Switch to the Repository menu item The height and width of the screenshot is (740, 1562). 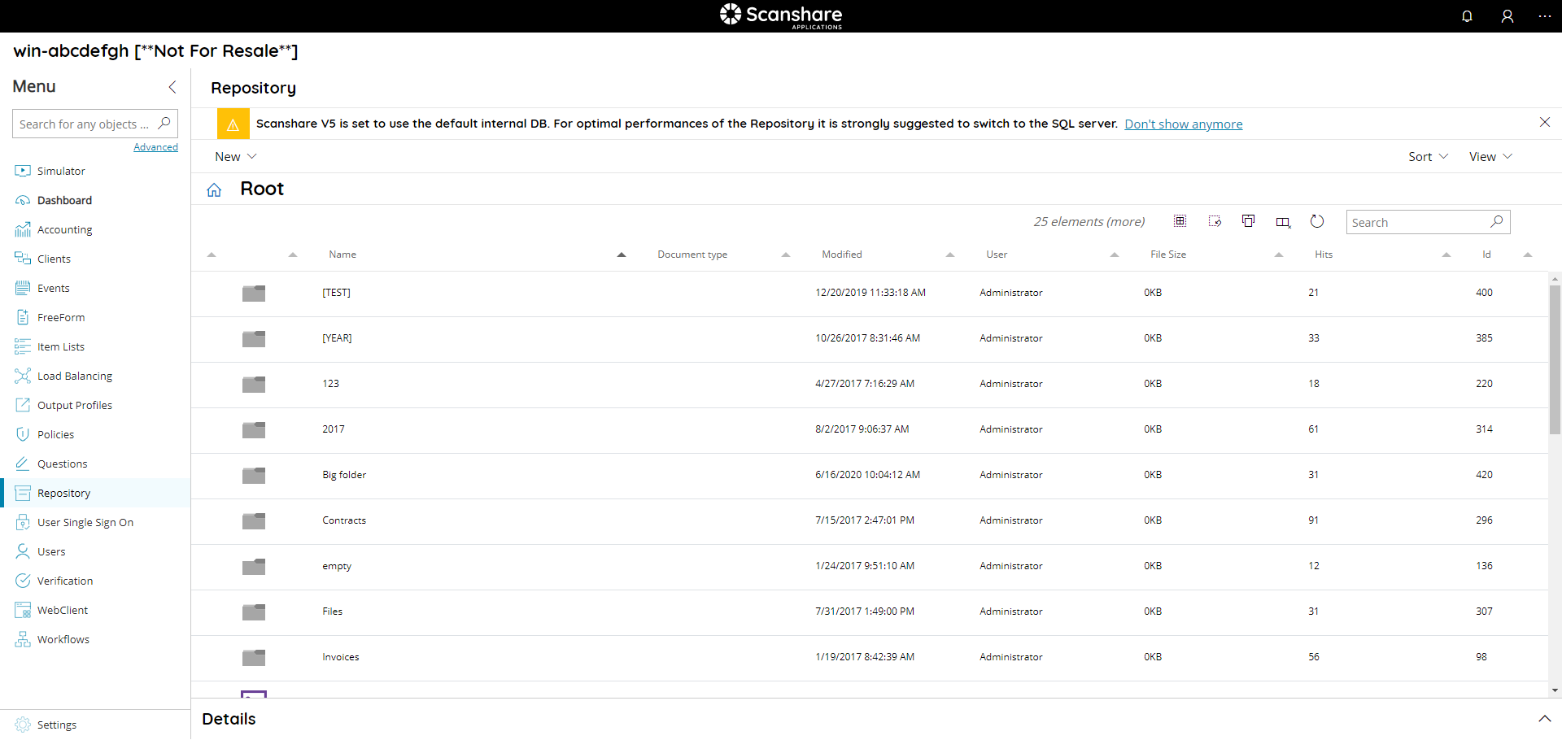(63, 493)
